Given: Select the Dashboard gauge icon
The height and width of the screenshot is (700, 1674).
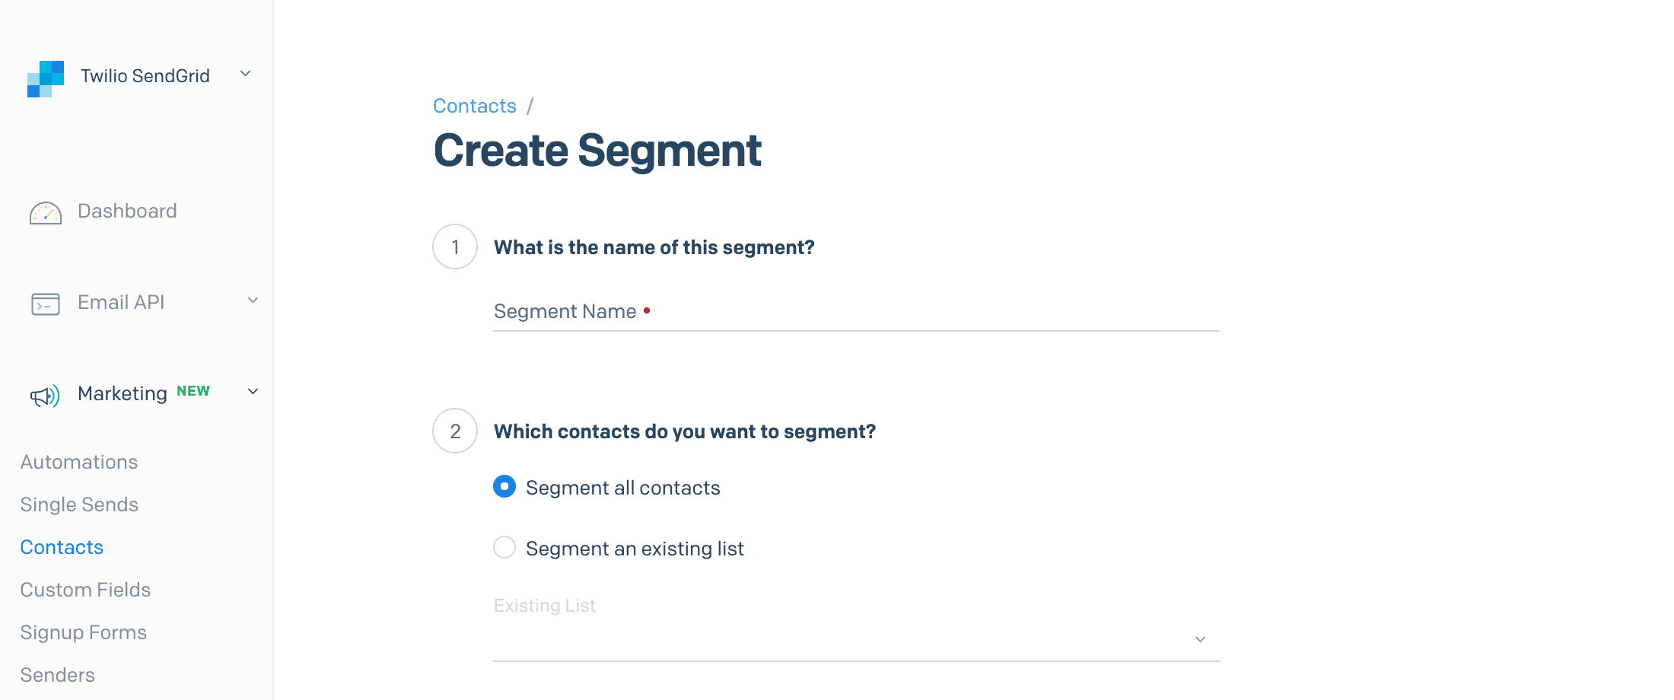Looking at the screenshot, I should [45, 213].
